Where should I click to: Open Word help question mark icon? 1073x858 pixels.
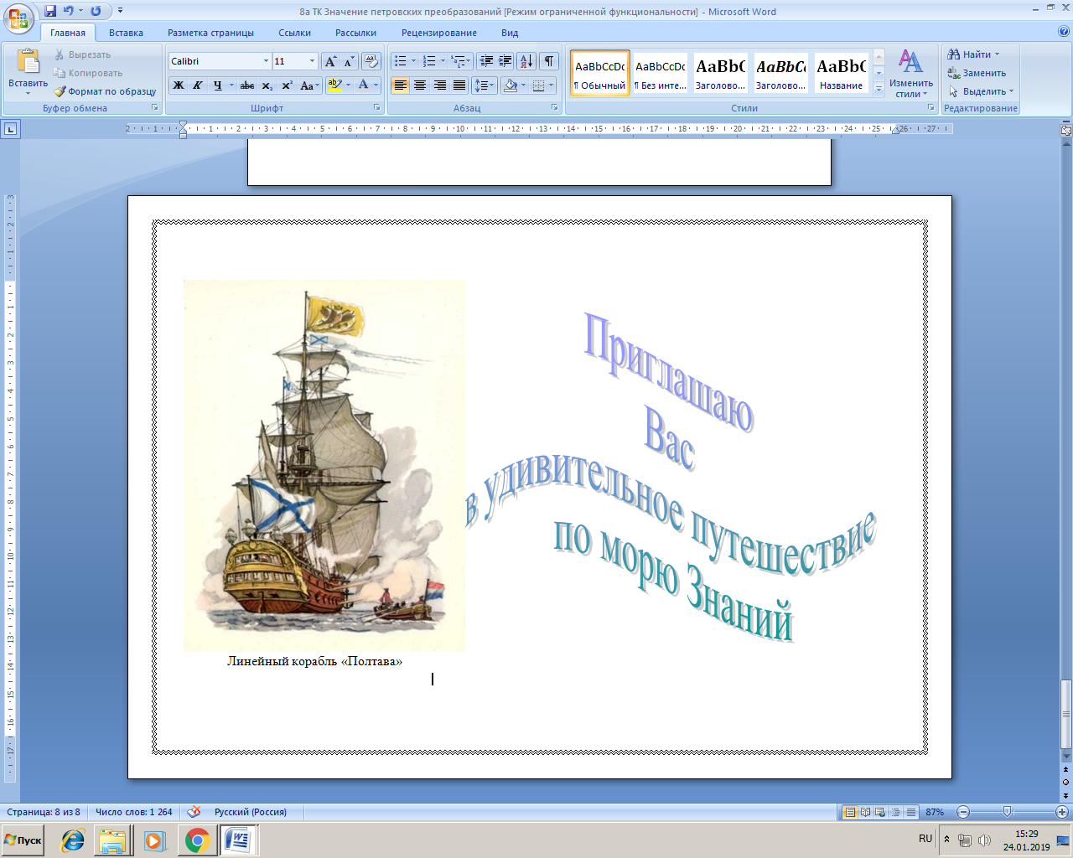(x=1064, y=32)
